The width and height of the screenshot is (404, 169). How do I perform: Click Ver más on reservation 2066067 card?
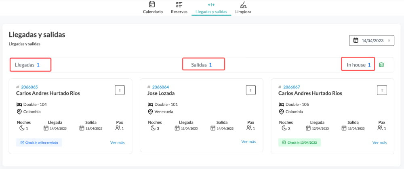379,142
